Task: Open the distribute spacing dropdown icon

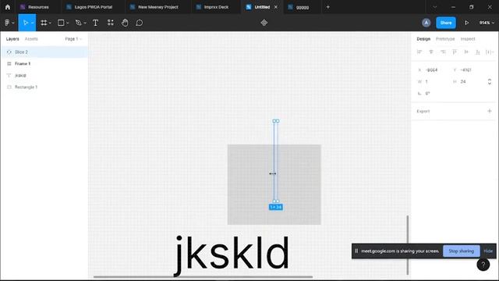Action: coord(489,52)
